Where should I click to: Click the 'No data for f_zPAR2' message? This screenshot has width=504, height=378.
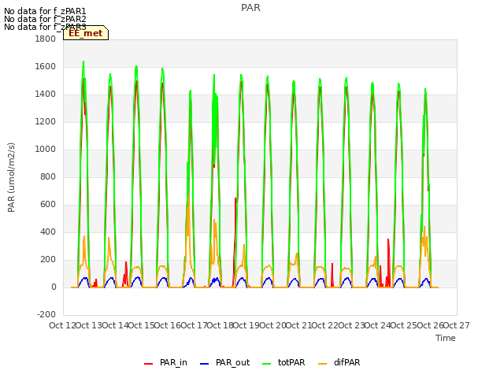45,19
